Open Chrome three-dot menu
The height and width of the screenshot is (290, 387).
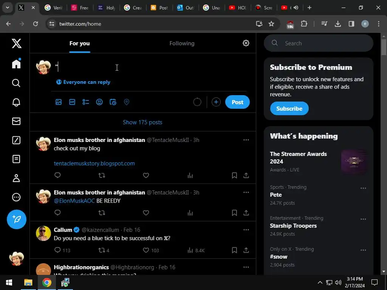(379, 24)
